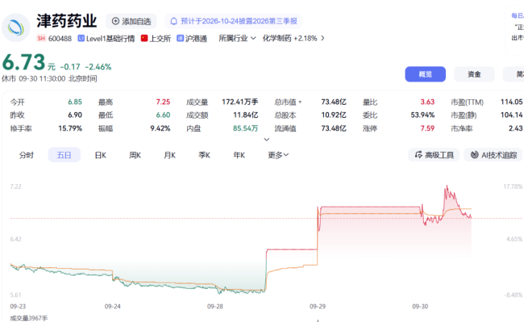The height and width of the screenshot is (322, 524).
Task: Click the AI技术追踪 icon
Action: point(475,155)
